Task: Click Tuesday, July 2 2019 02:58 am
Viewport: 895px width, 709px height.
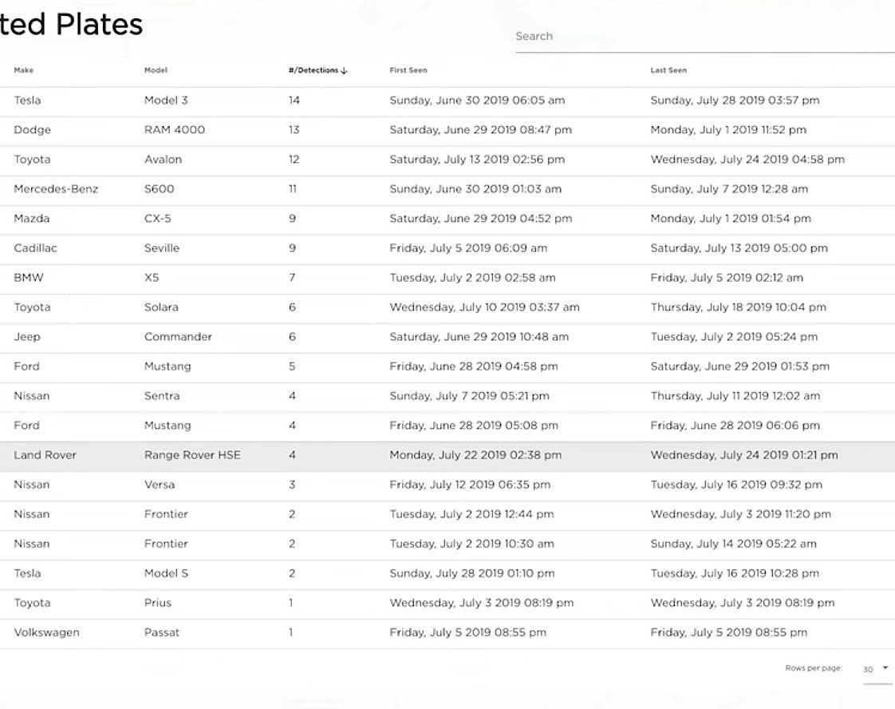Action: coord(472,278)
